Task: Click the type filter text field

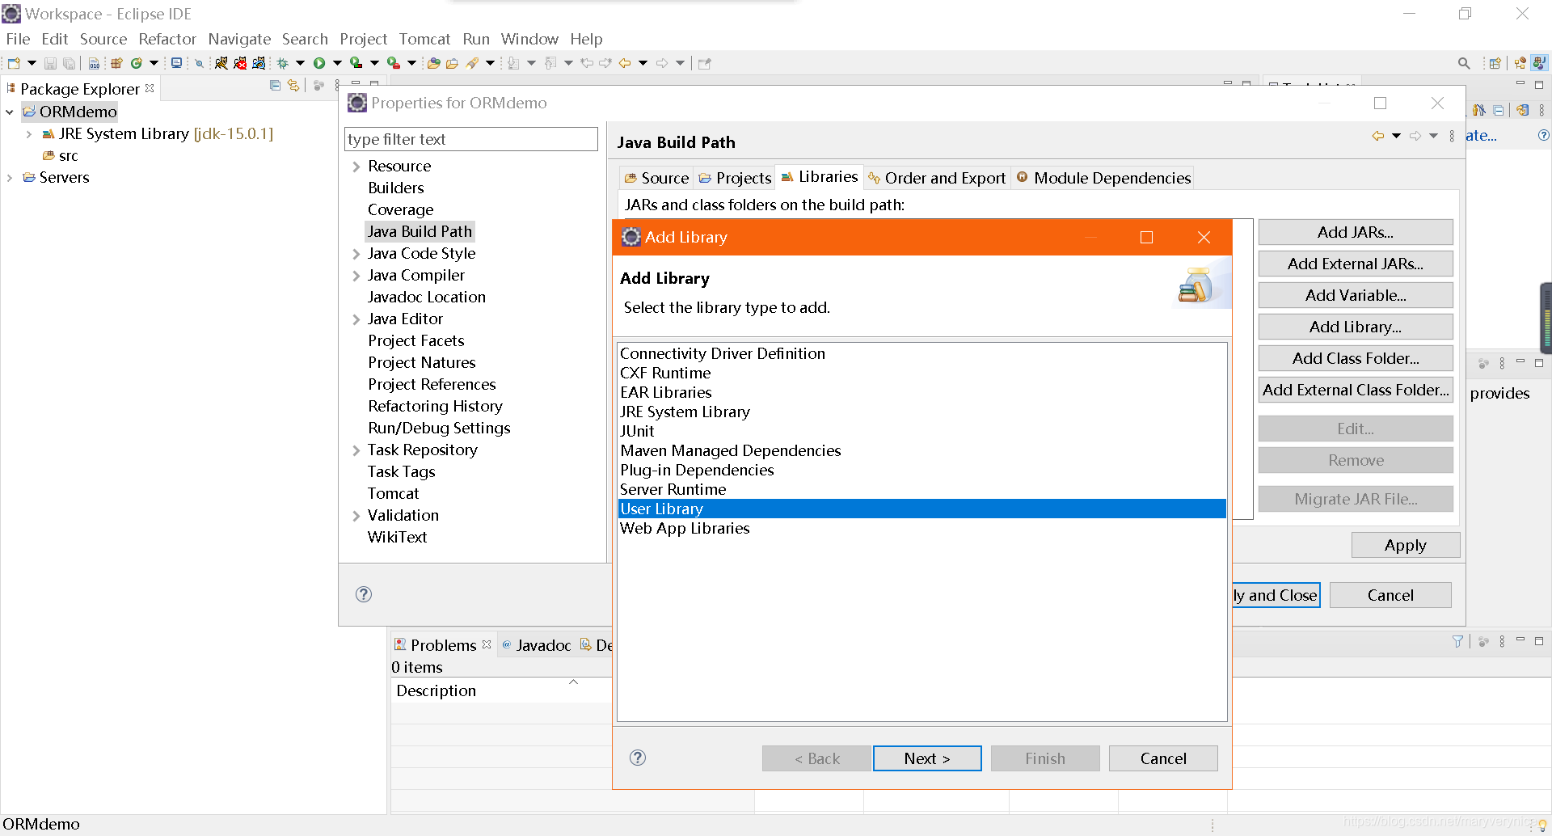Action: click(x=471, y=139)
